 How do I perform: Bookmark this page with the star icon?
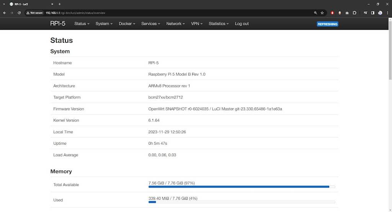click(322, 13)
